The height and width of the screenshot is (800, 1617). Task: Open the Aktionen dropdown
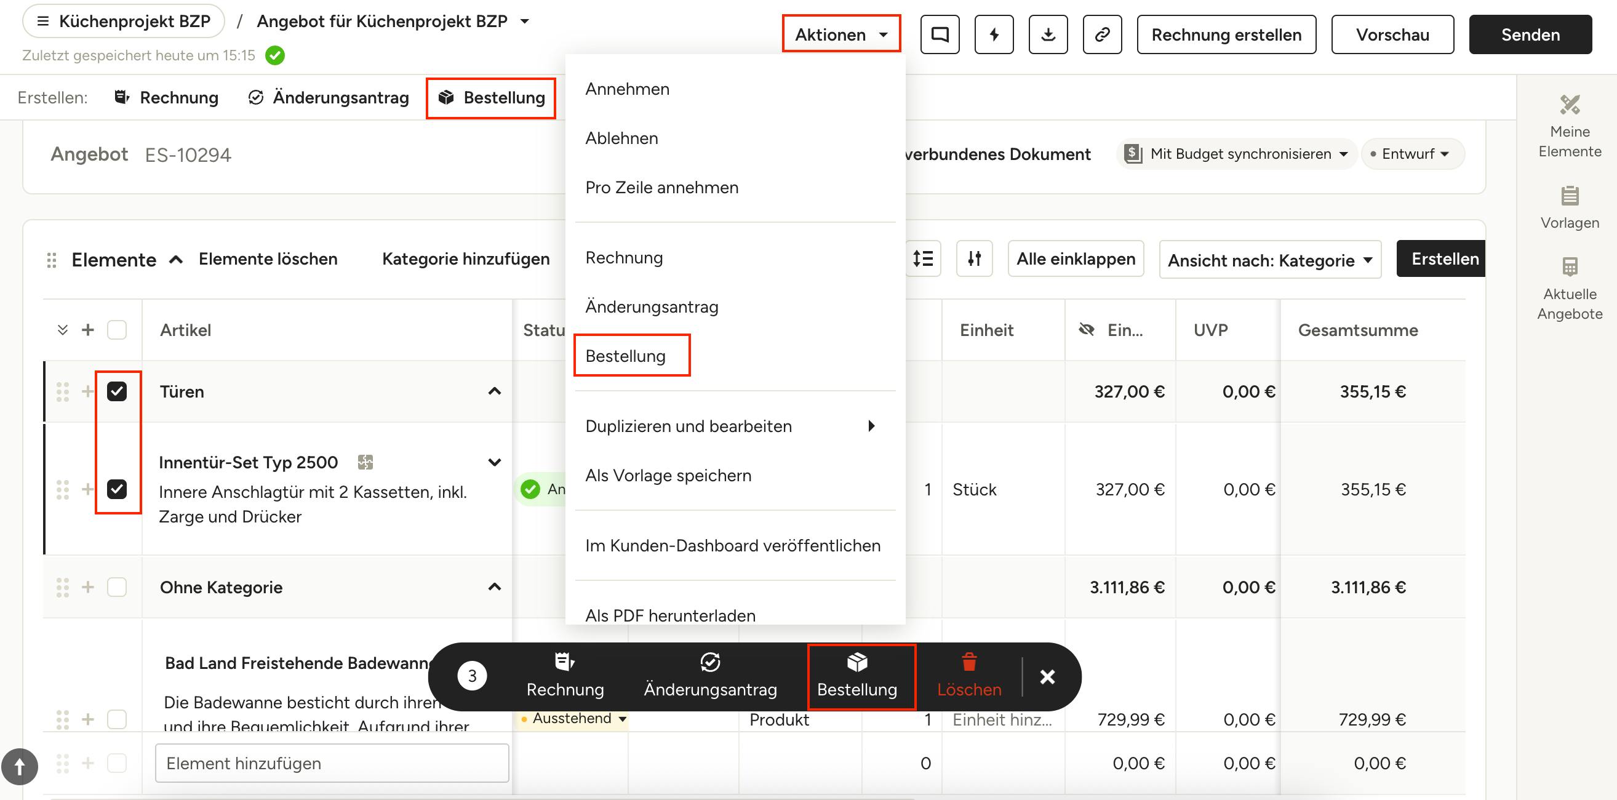(x=841, y=34)
